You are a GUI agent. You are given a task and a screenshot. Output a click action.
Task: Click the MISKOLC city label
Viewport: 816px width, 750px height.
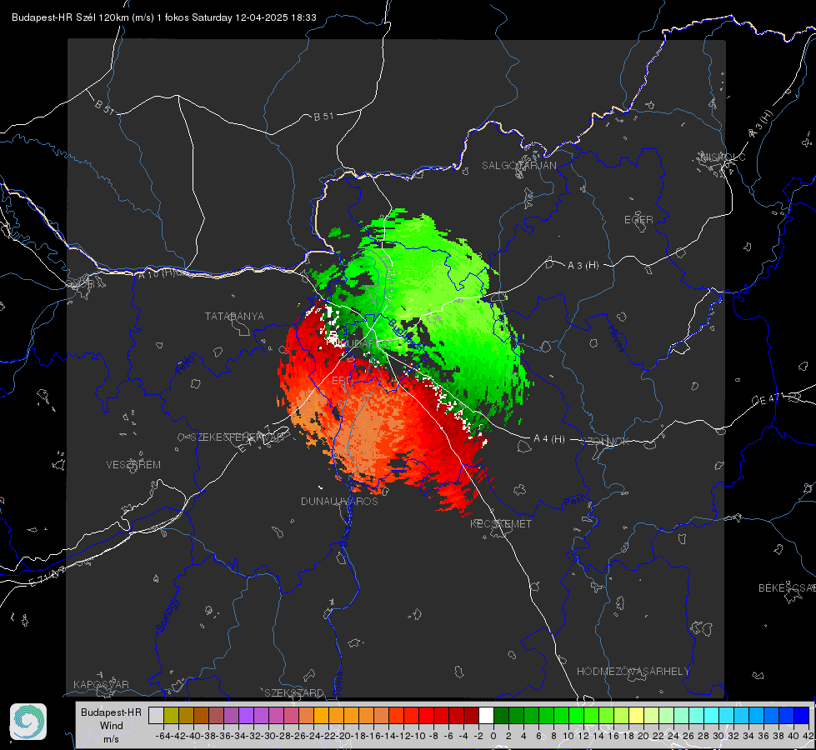[723, 157]
